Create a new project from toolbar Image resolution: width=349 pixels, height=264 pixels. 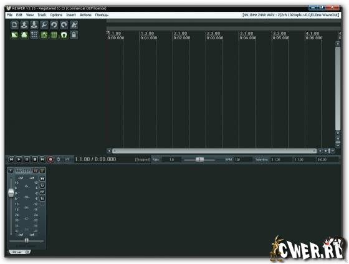14,25
